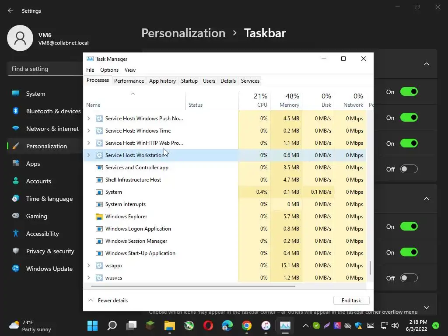Switch off the On toggle directly above lower Off toggle
Screen dimensions: 448x336
[x=409, y=252]
